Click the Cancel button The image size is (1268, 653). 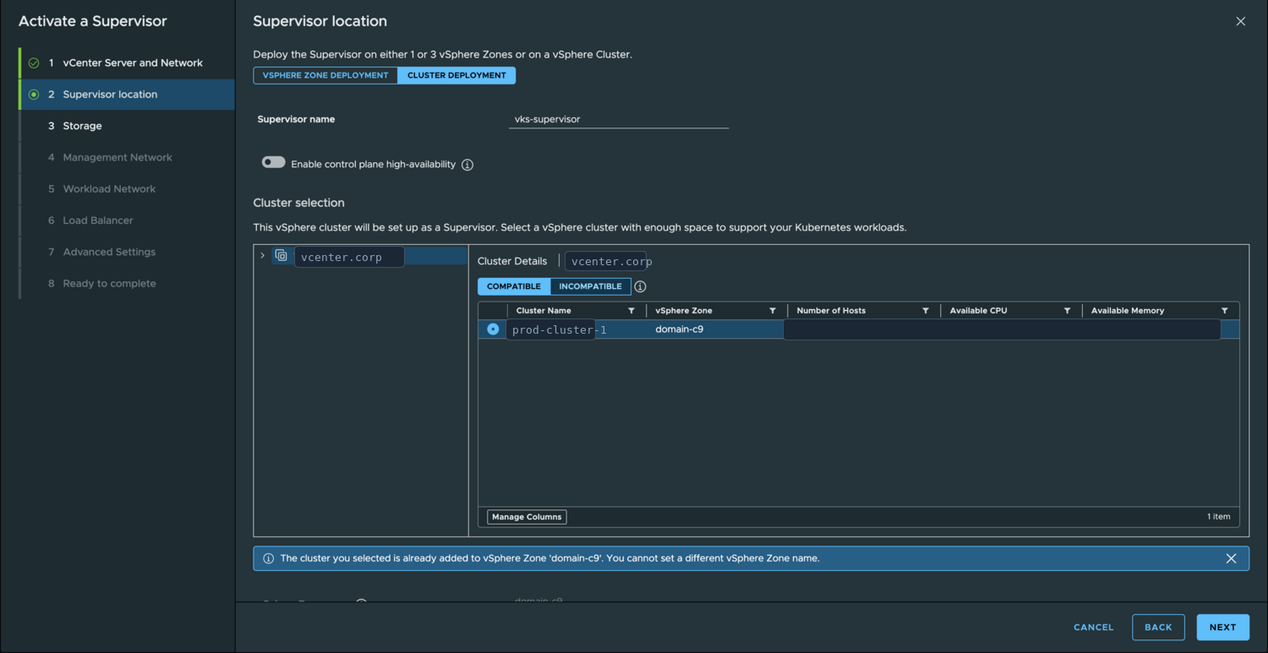1093,628
